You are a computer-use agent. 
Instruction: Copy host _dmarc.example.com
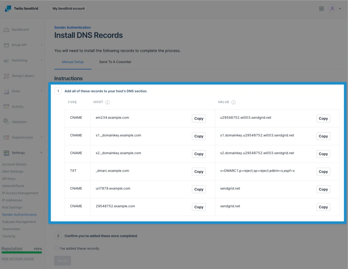click(199, 171)
